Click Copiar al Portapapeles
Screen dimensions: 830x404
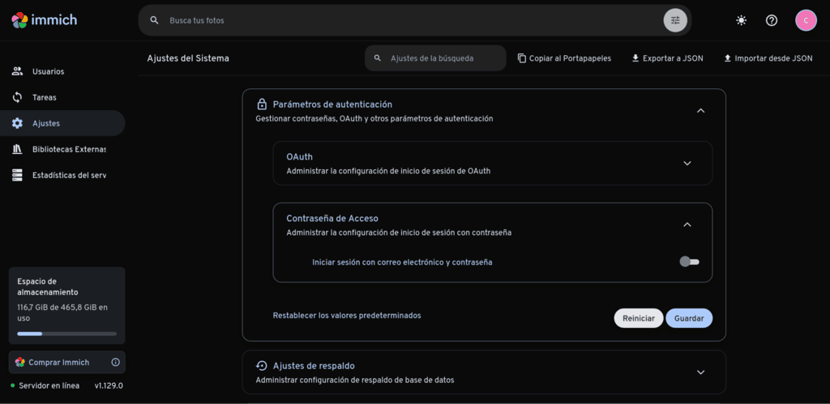[564, 58]
